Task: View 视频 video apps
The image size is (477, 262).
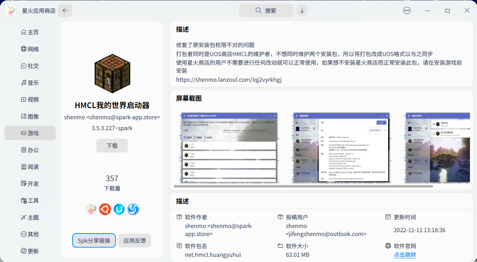Action: click(x=30, y=99)
